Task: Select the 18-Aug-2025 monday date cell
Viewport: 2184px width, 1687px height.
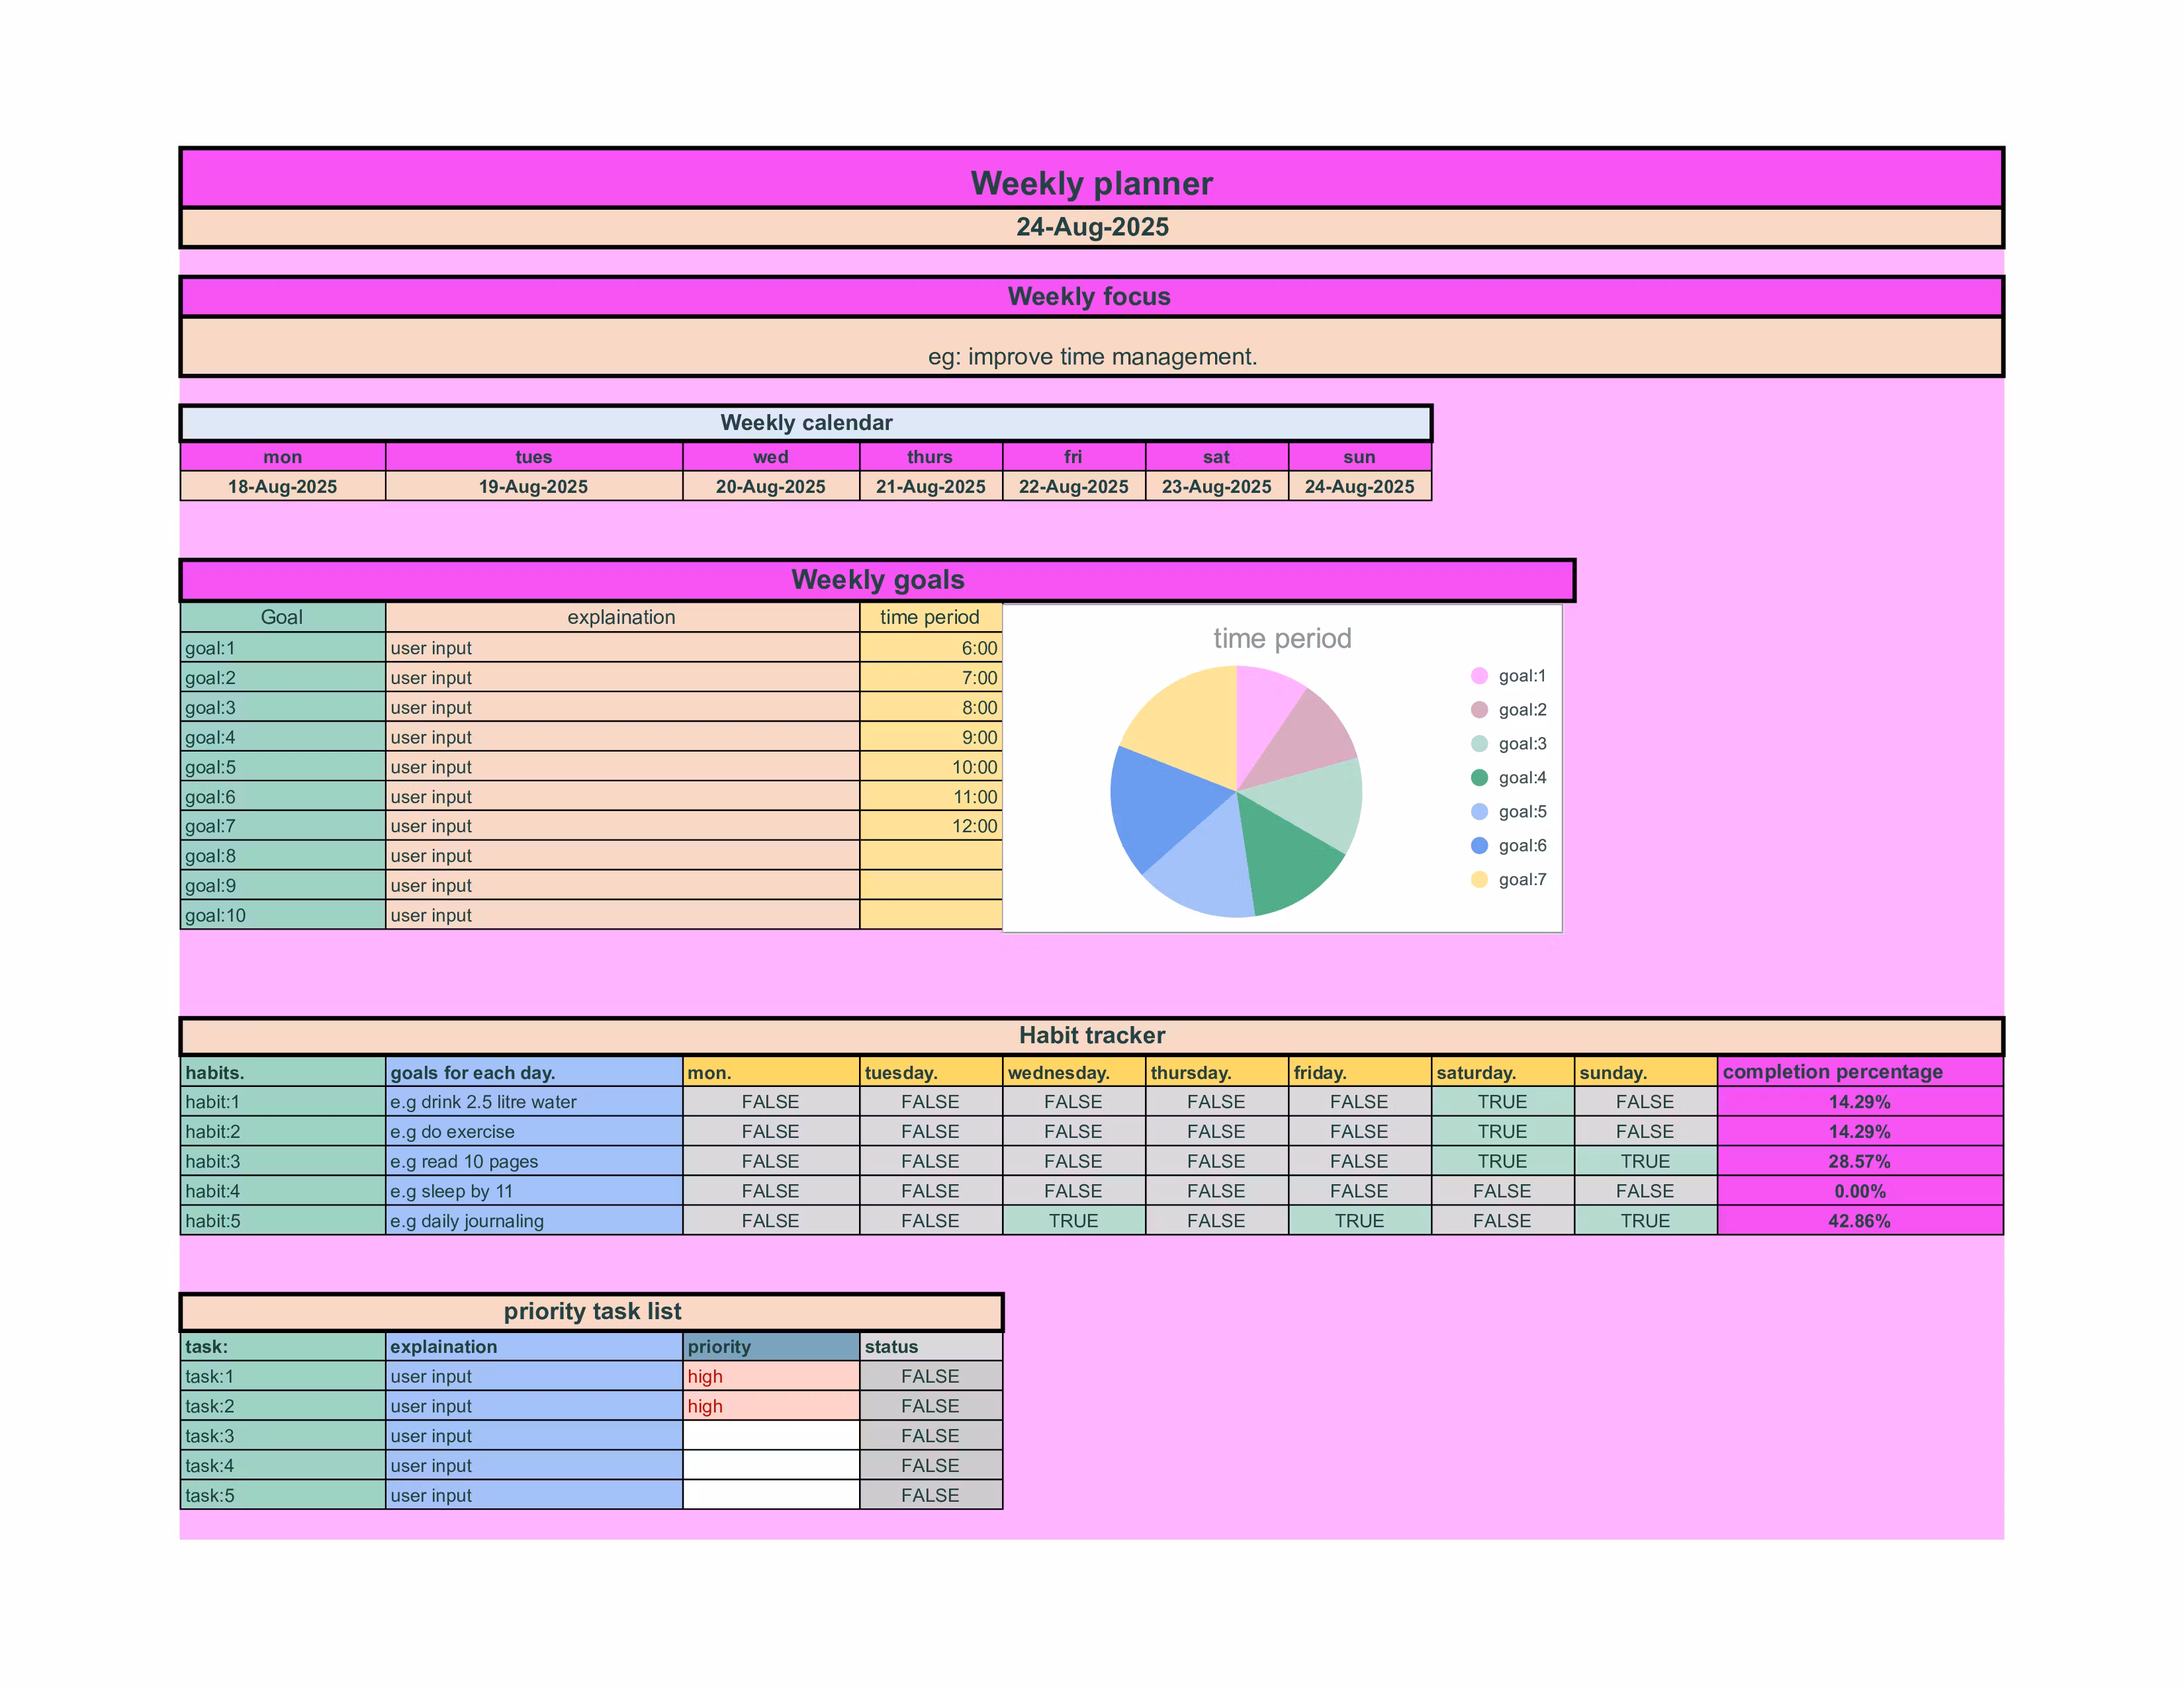Action: pyautogui.click(x=282, y=487)
